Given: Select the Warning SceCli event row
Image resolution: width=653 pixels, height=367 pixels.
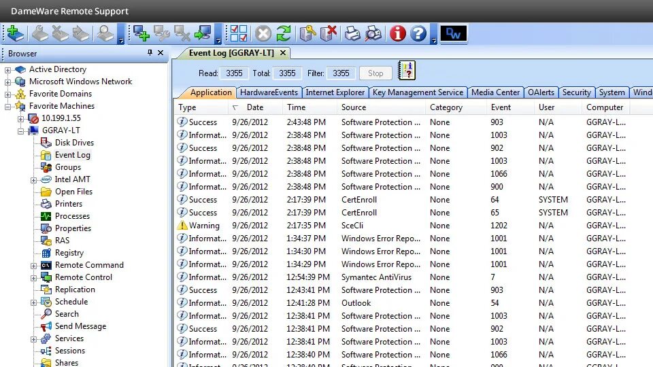Looking at the screenshot, I should click(413, 226).
